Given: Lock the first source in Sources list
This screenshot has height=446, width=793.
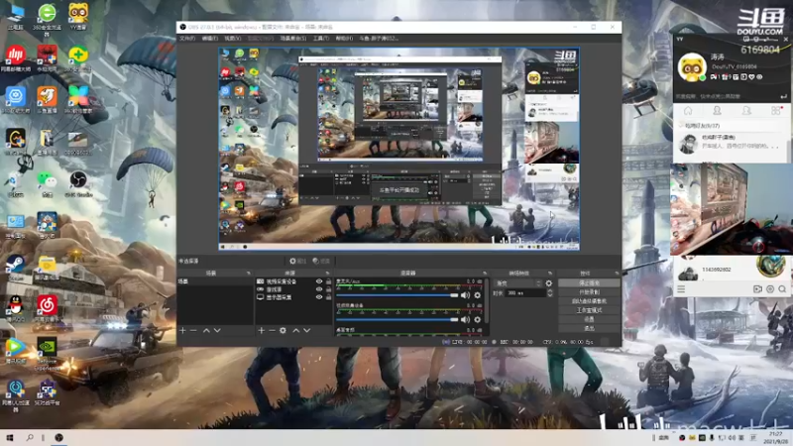Looking at the screenshot, I should (x=329, y=281).
